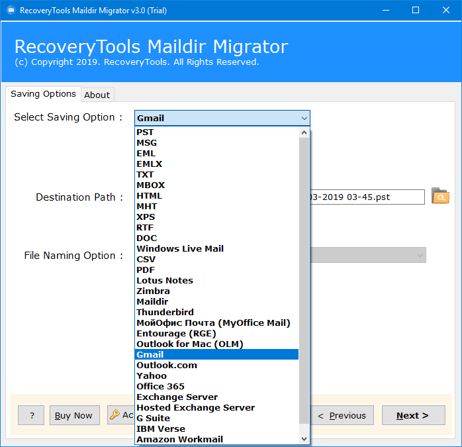
Task: Minimize the Maildir Migrator window
Action: 386,11
